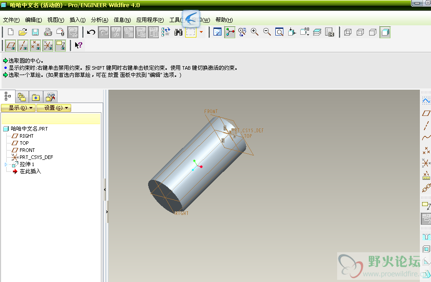
Task: Collapse the navigator panel with left arrow
Action: [x=105, y=190]
